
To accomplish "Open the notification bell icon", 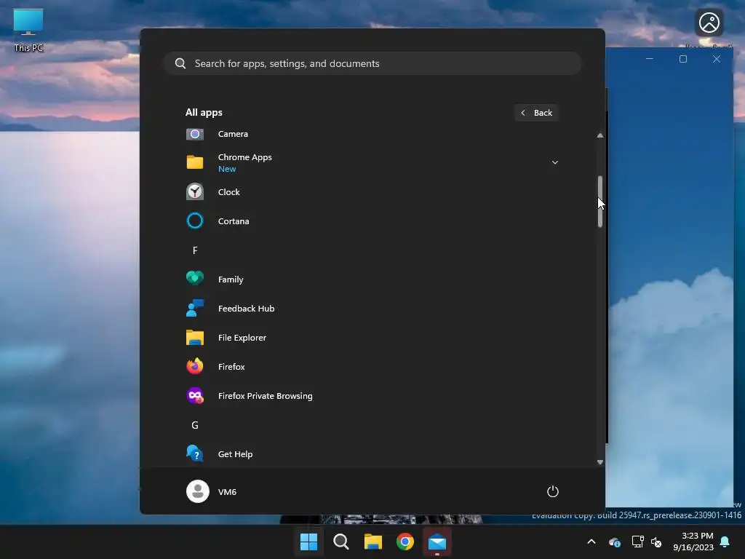I will tap(725, 542).
